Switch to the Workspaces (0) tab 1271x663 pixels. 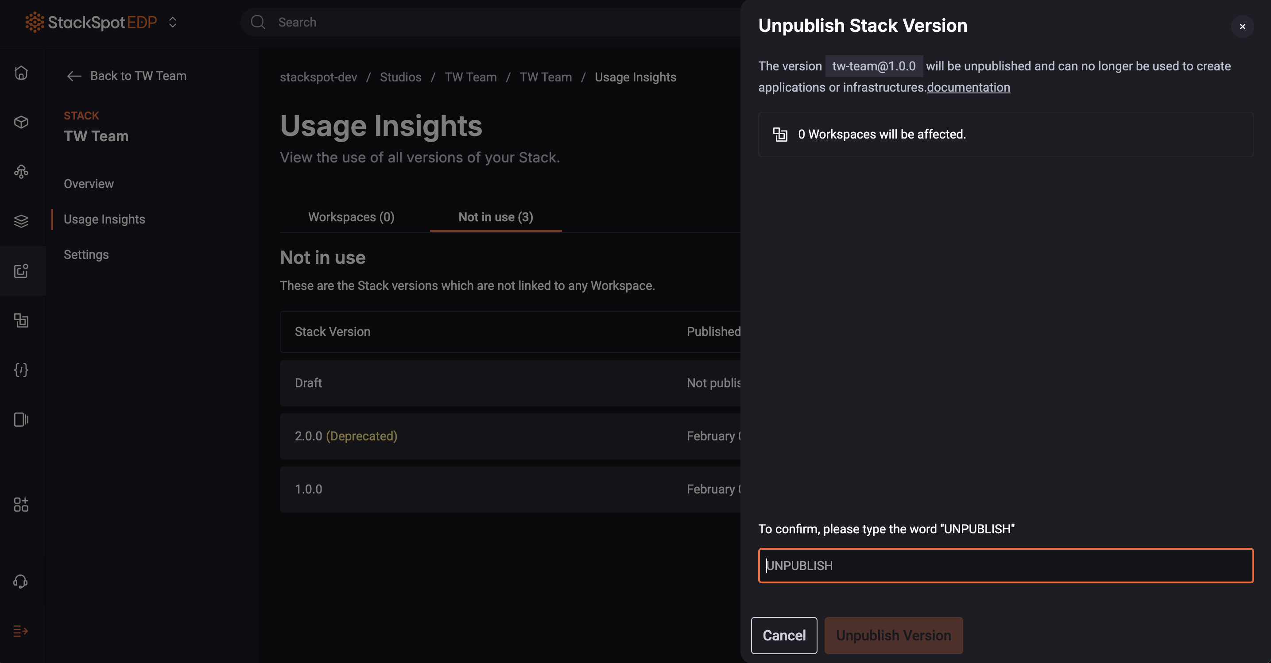[351, 217]
